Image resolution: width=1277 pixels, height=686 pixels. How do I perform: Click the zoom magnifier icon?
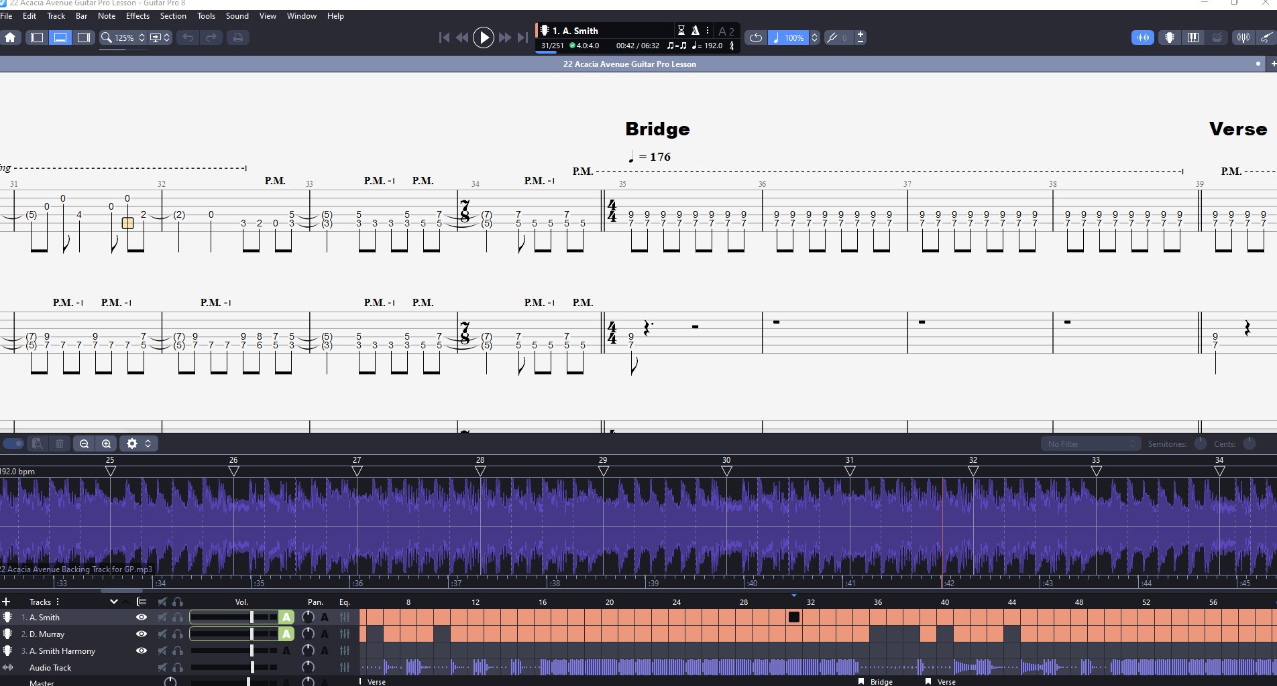tap(106, 38)
